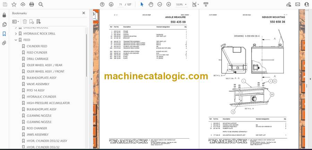Select the arrow selection tool
The image size is (312, 150).
point(142,4)
